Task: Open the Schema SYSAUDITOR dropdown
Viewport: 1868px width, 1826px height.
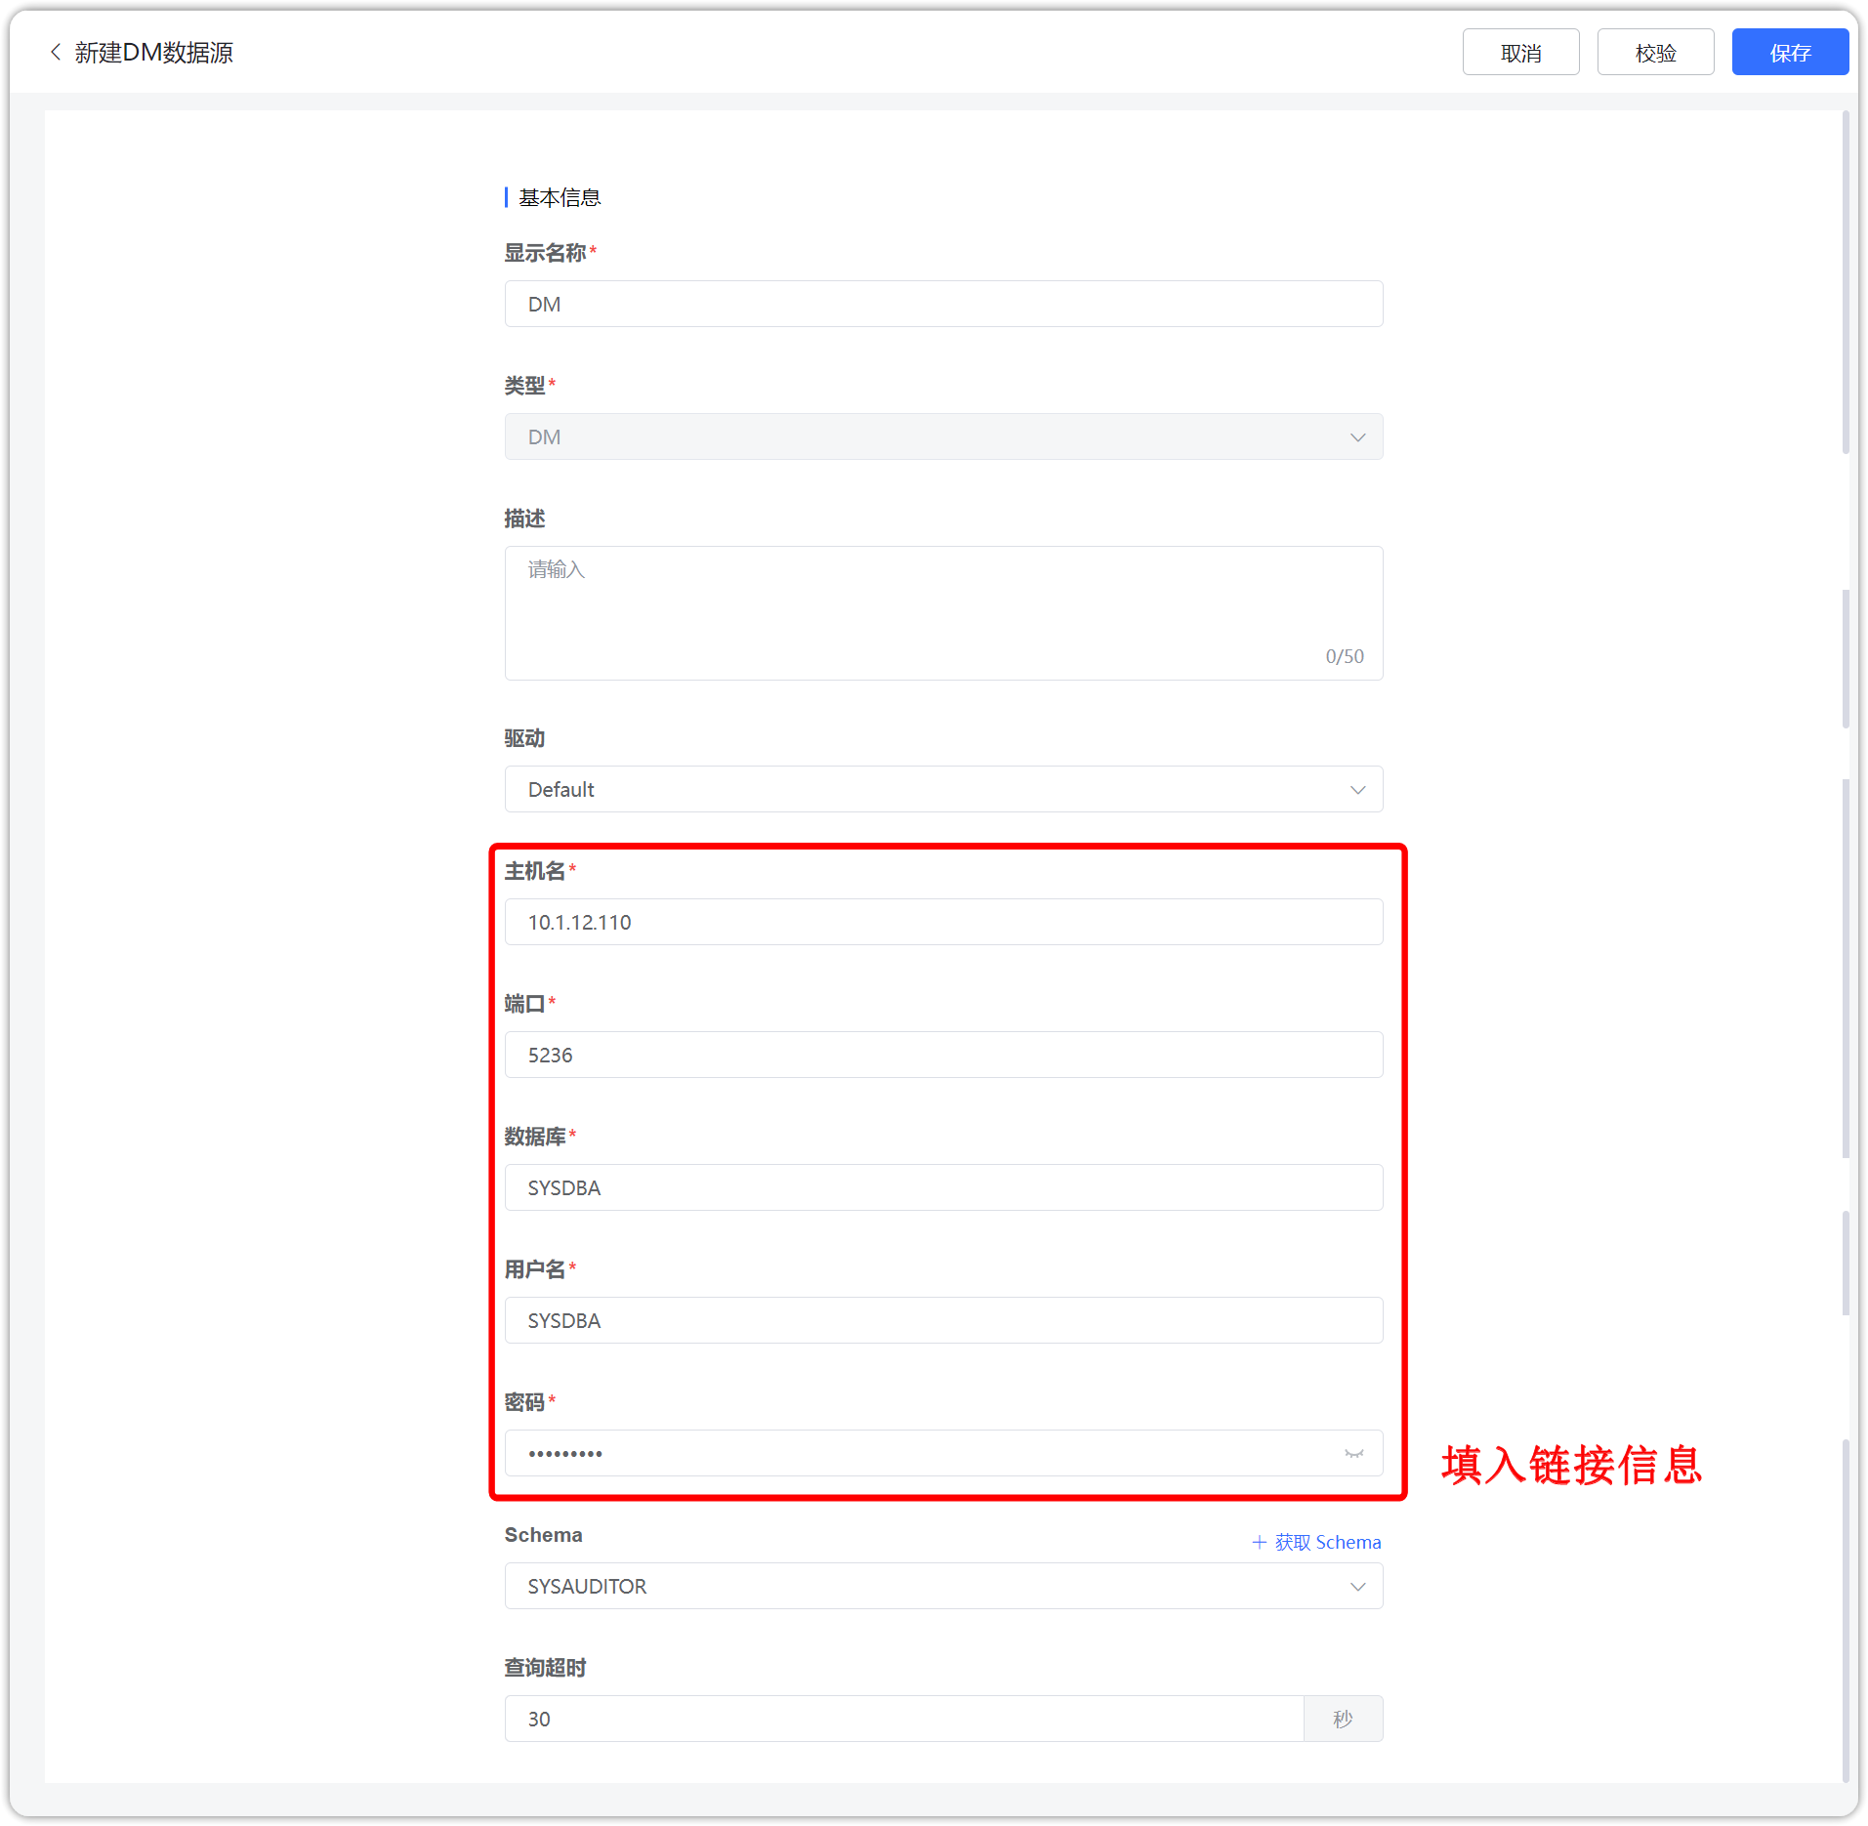Action: pos(943,1586)
